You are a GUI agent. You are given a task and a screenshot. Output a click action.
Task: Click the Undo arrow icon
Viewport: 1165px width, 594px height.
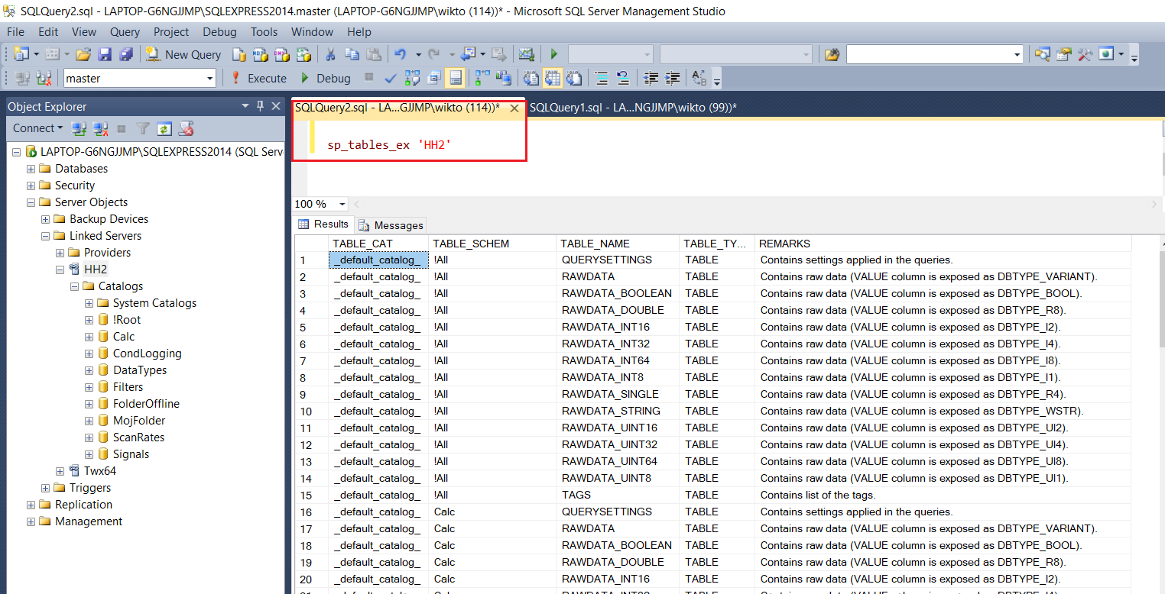pyautogui.click(x=400, y=54)
